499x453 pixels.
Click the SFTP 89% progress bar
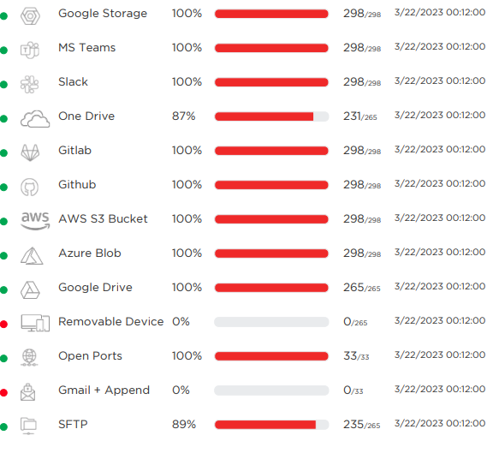click(x=271, y=425)
